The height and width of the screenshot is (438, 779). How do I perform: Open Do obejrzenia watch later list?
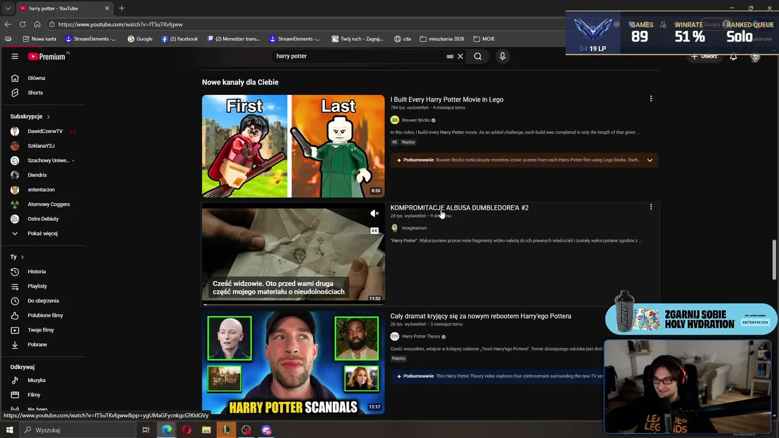pyautogui.click(x=43, y=301)
